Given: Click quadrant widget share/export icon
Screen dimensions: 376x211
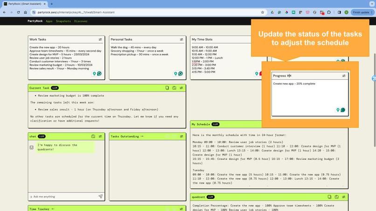Looking at the screenshot, I should click(x=337, y=197).
